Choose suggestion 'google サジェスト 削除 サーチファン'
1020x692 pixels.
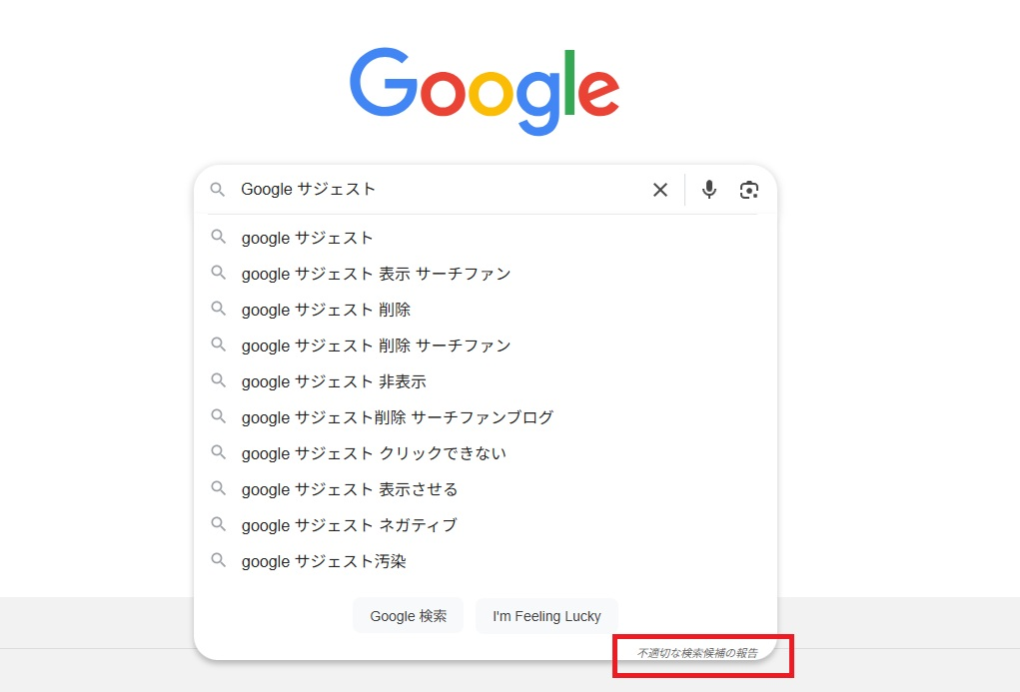pos(376,346)
